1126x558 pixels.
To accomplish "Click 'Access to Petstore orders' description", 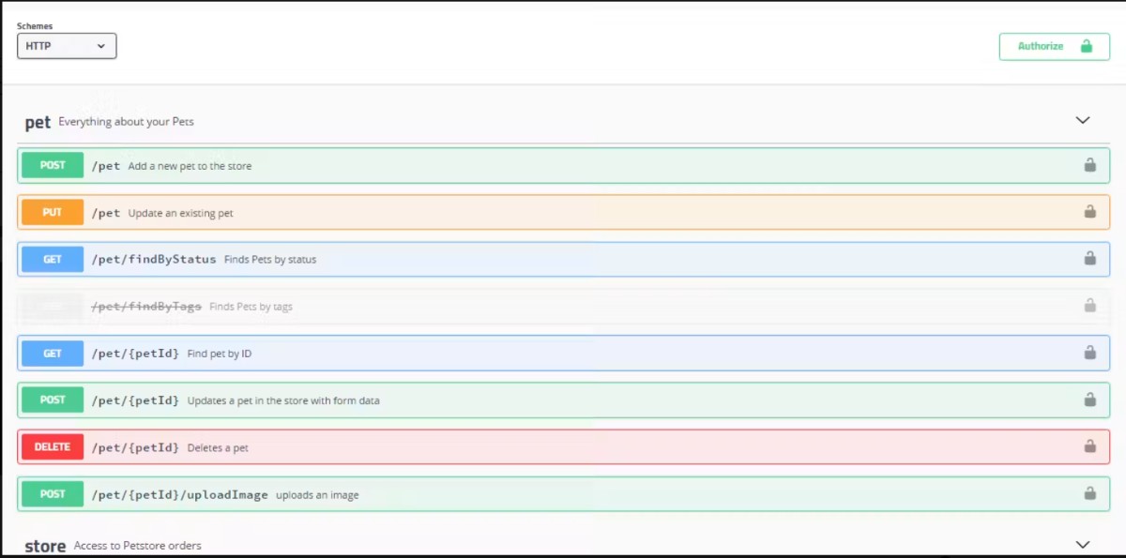I will tap(138, 546).
